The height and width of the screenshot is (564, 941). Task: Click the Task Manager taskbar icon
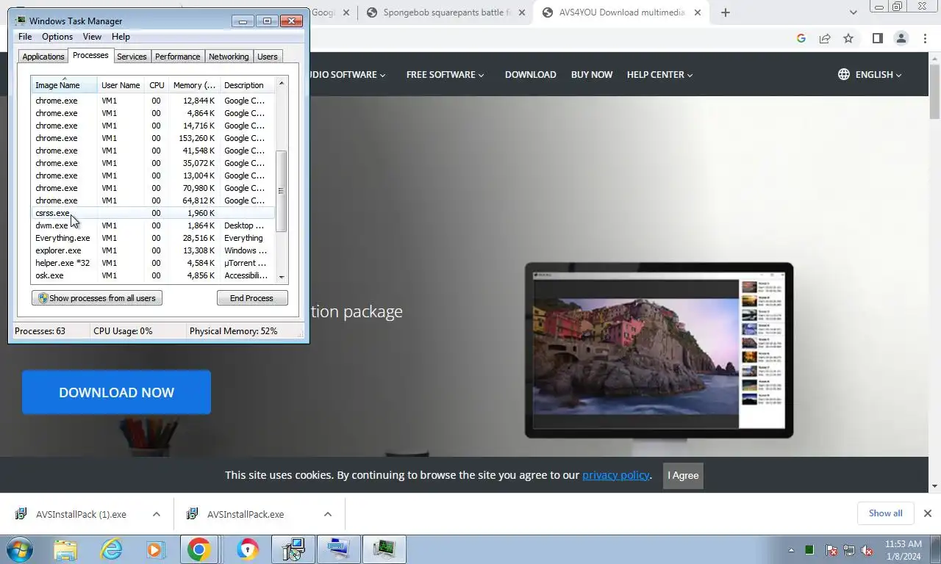(x=384, y=549)
